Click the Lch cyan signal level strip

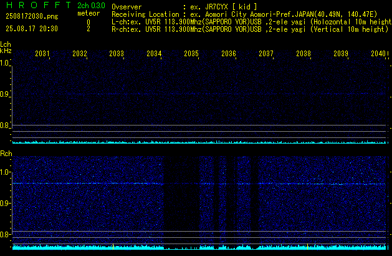(x=199, y=142)
